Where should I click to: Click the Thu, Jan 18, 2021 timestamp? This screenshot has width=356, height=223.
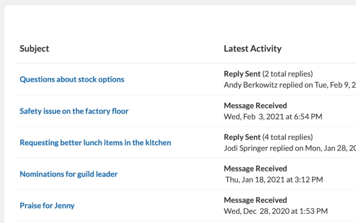click(x=274, y=180)
